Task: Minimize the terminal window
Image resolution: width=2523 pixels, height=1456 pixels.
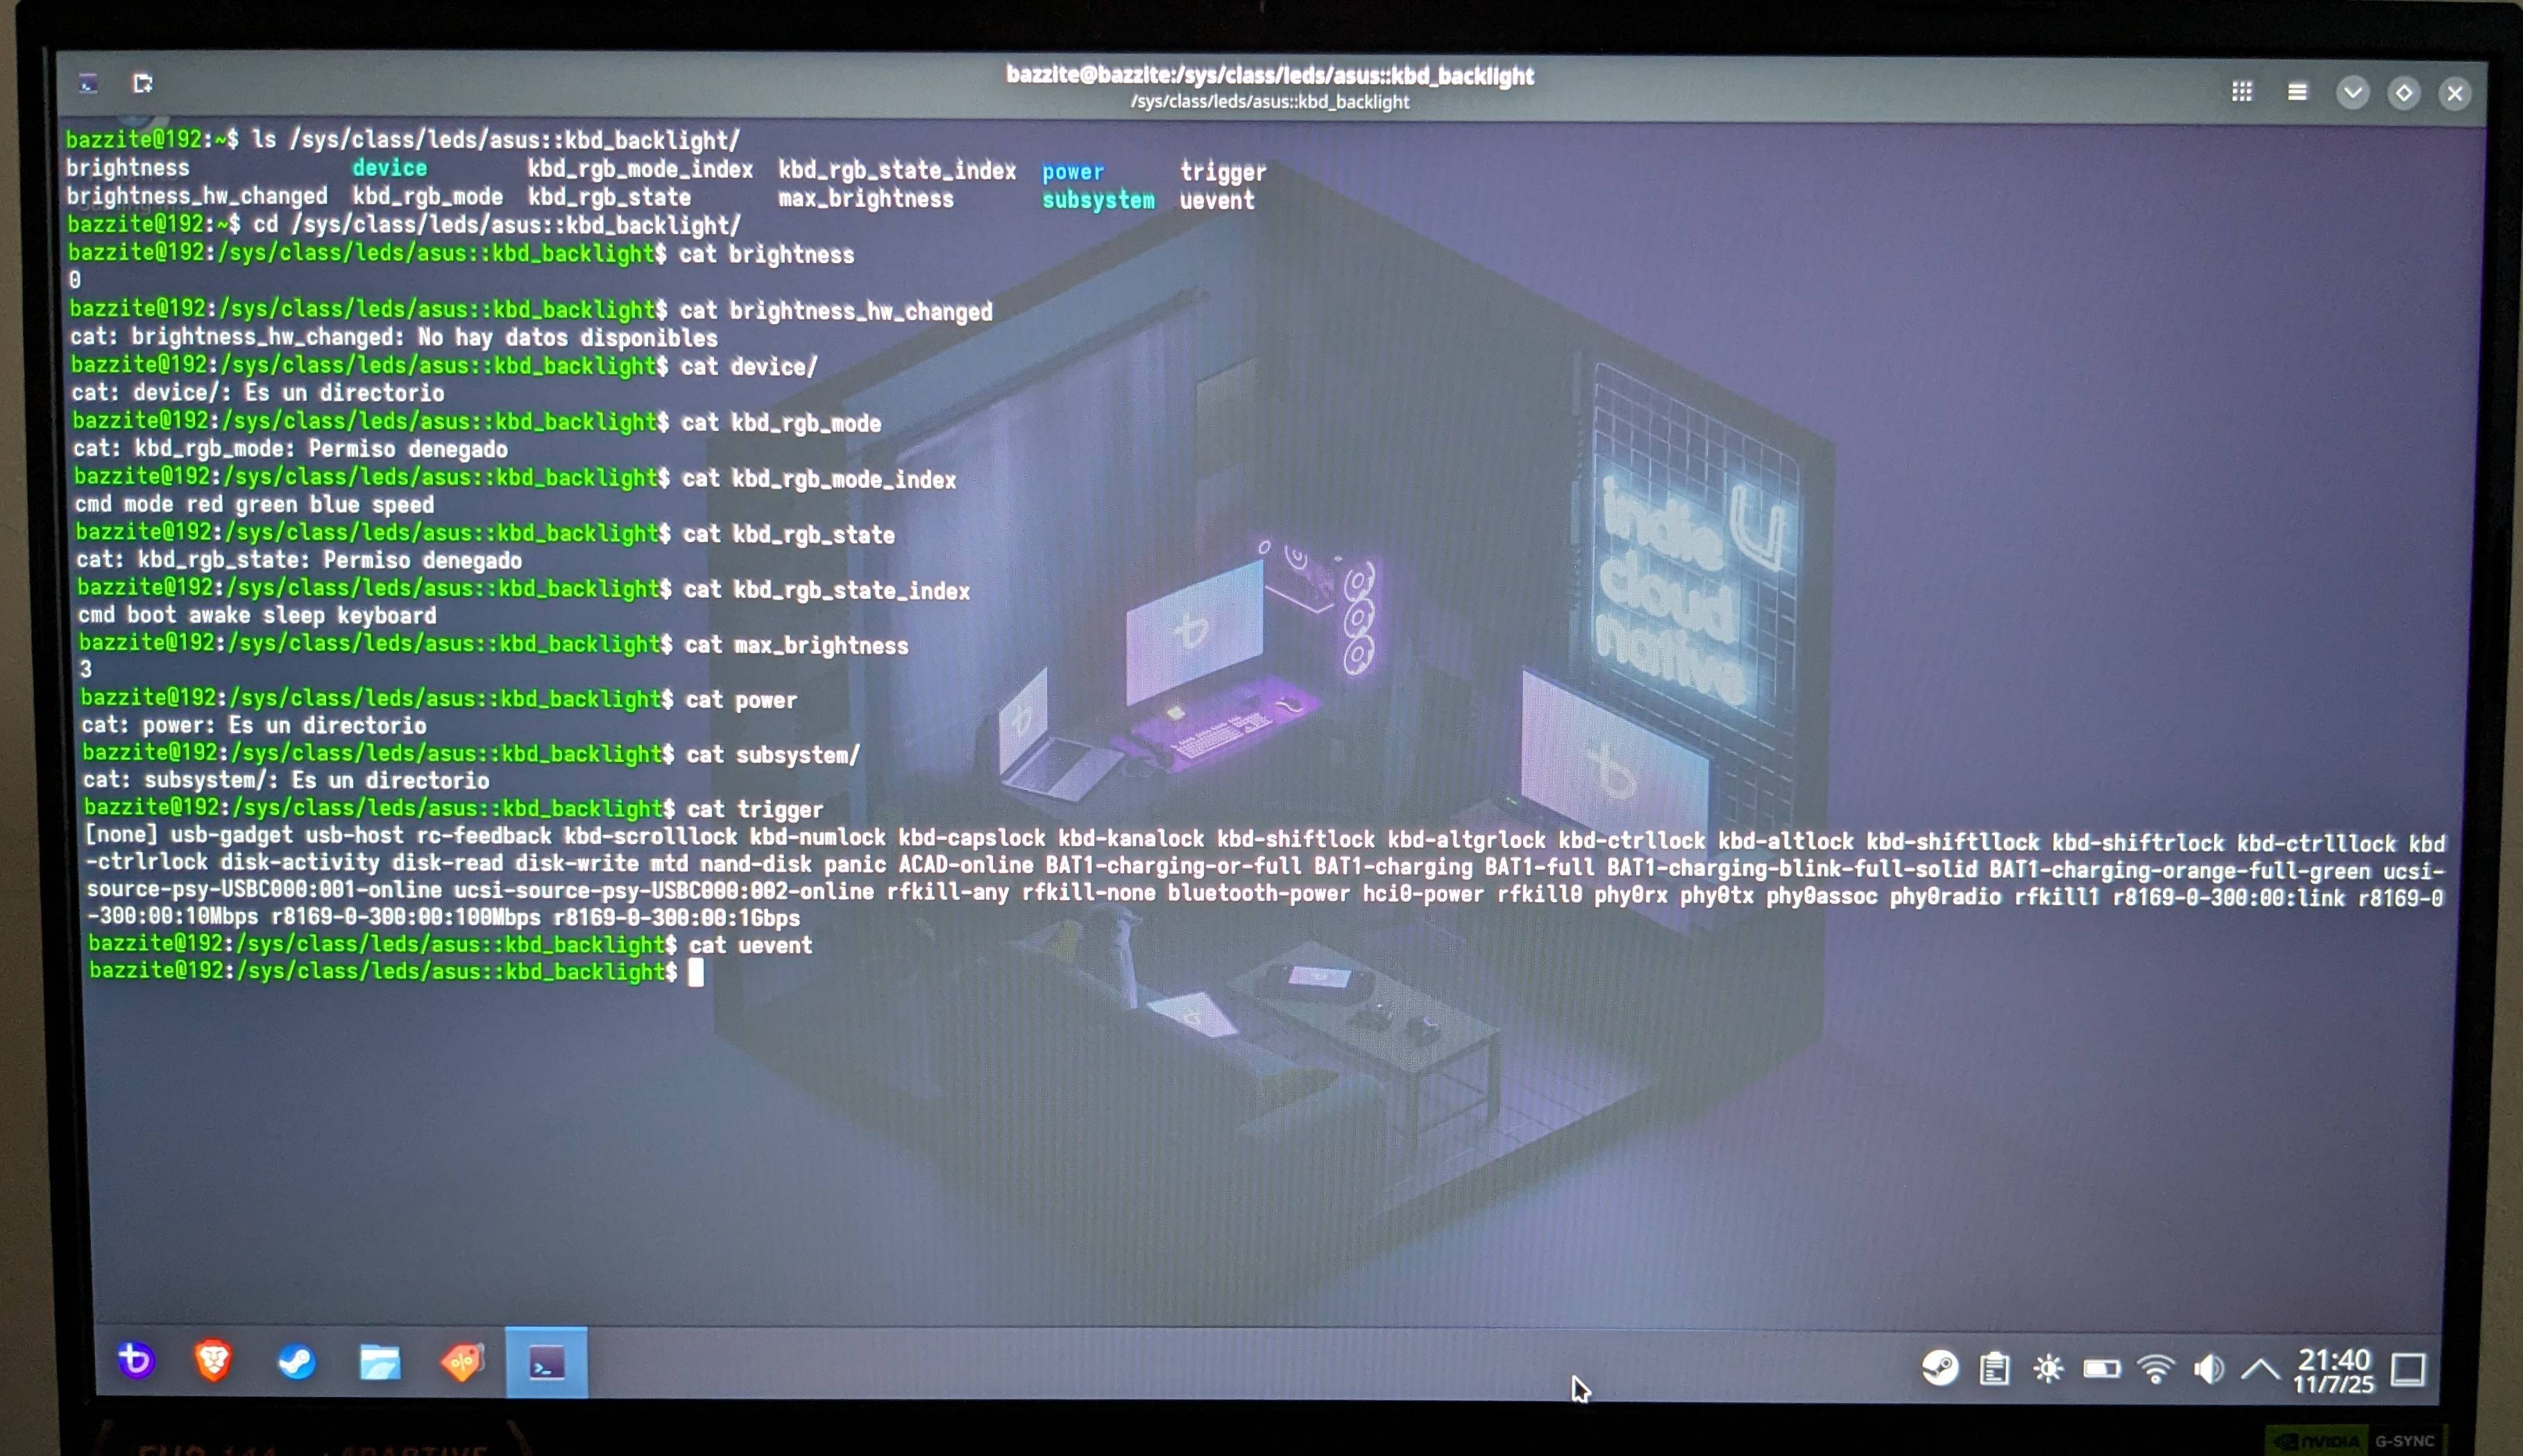Action: (x=2352, y=93)
